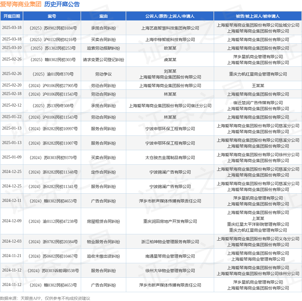Click date cell 2025-01-22
This screenshot has width=302, height=301.
(x=12, y=117)
